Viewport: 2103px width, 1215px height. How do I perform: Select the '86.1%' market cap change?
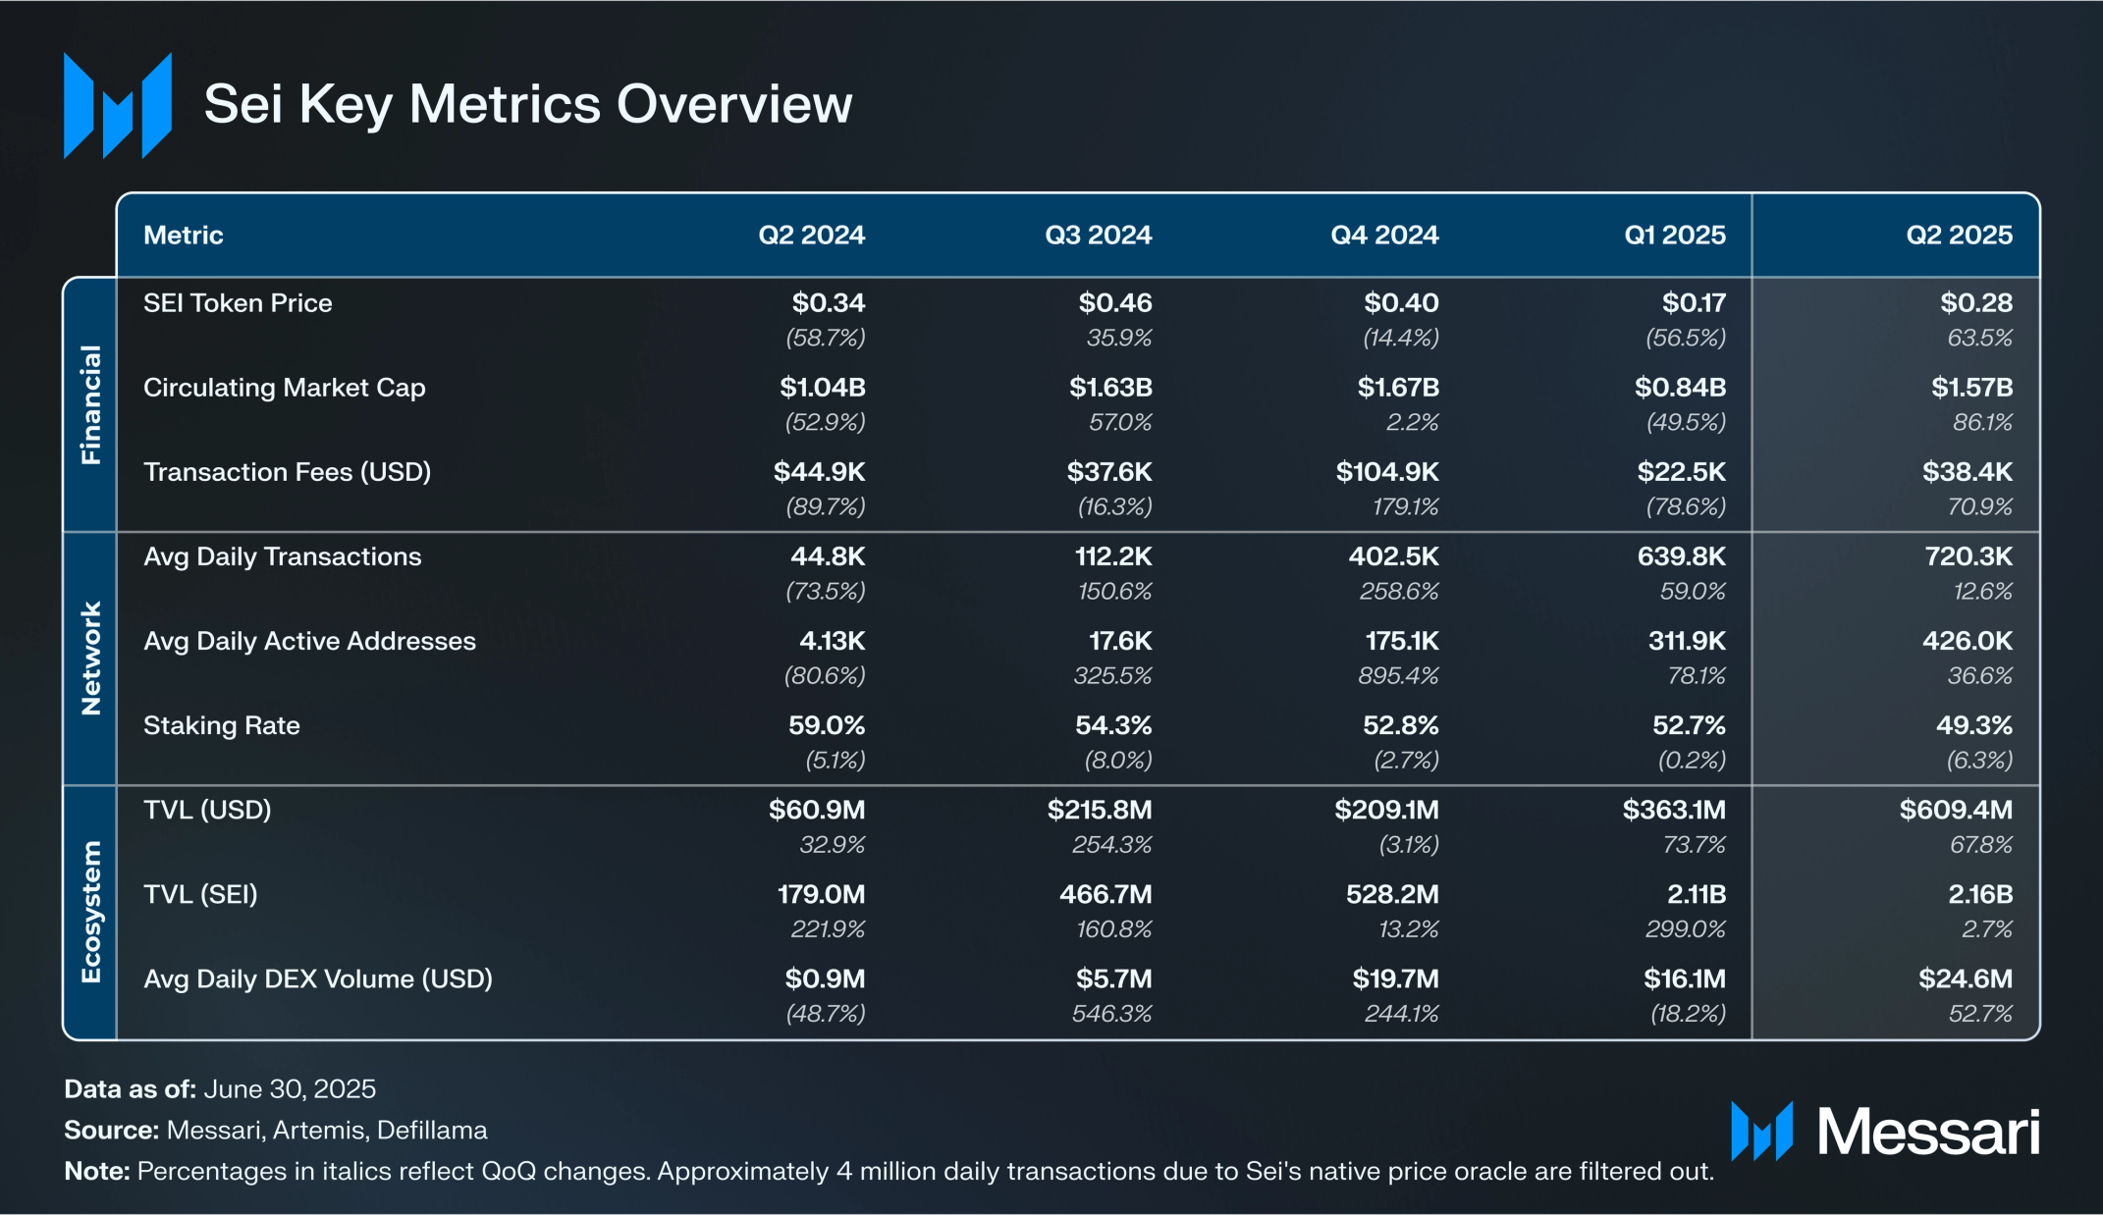point(1983,422)
